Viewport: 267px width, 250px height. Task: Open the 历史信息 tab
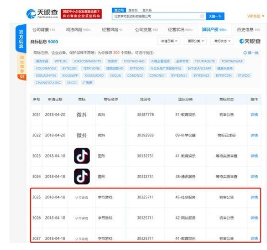point(248,30)
